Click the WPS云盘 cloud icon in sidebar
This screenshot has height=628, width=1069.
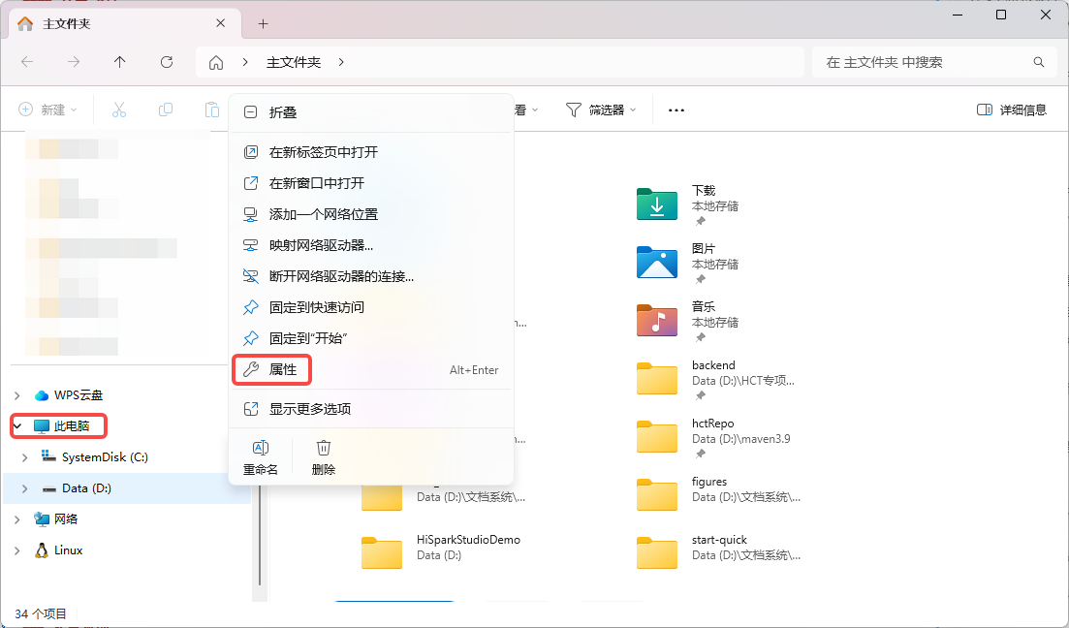pos(42,395)
